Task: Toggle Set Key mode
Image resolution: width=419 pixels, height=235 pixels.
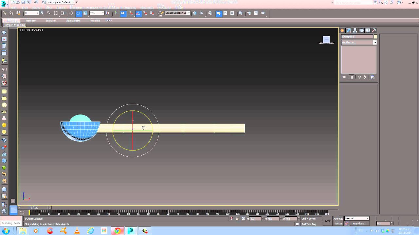Action: 338,224
